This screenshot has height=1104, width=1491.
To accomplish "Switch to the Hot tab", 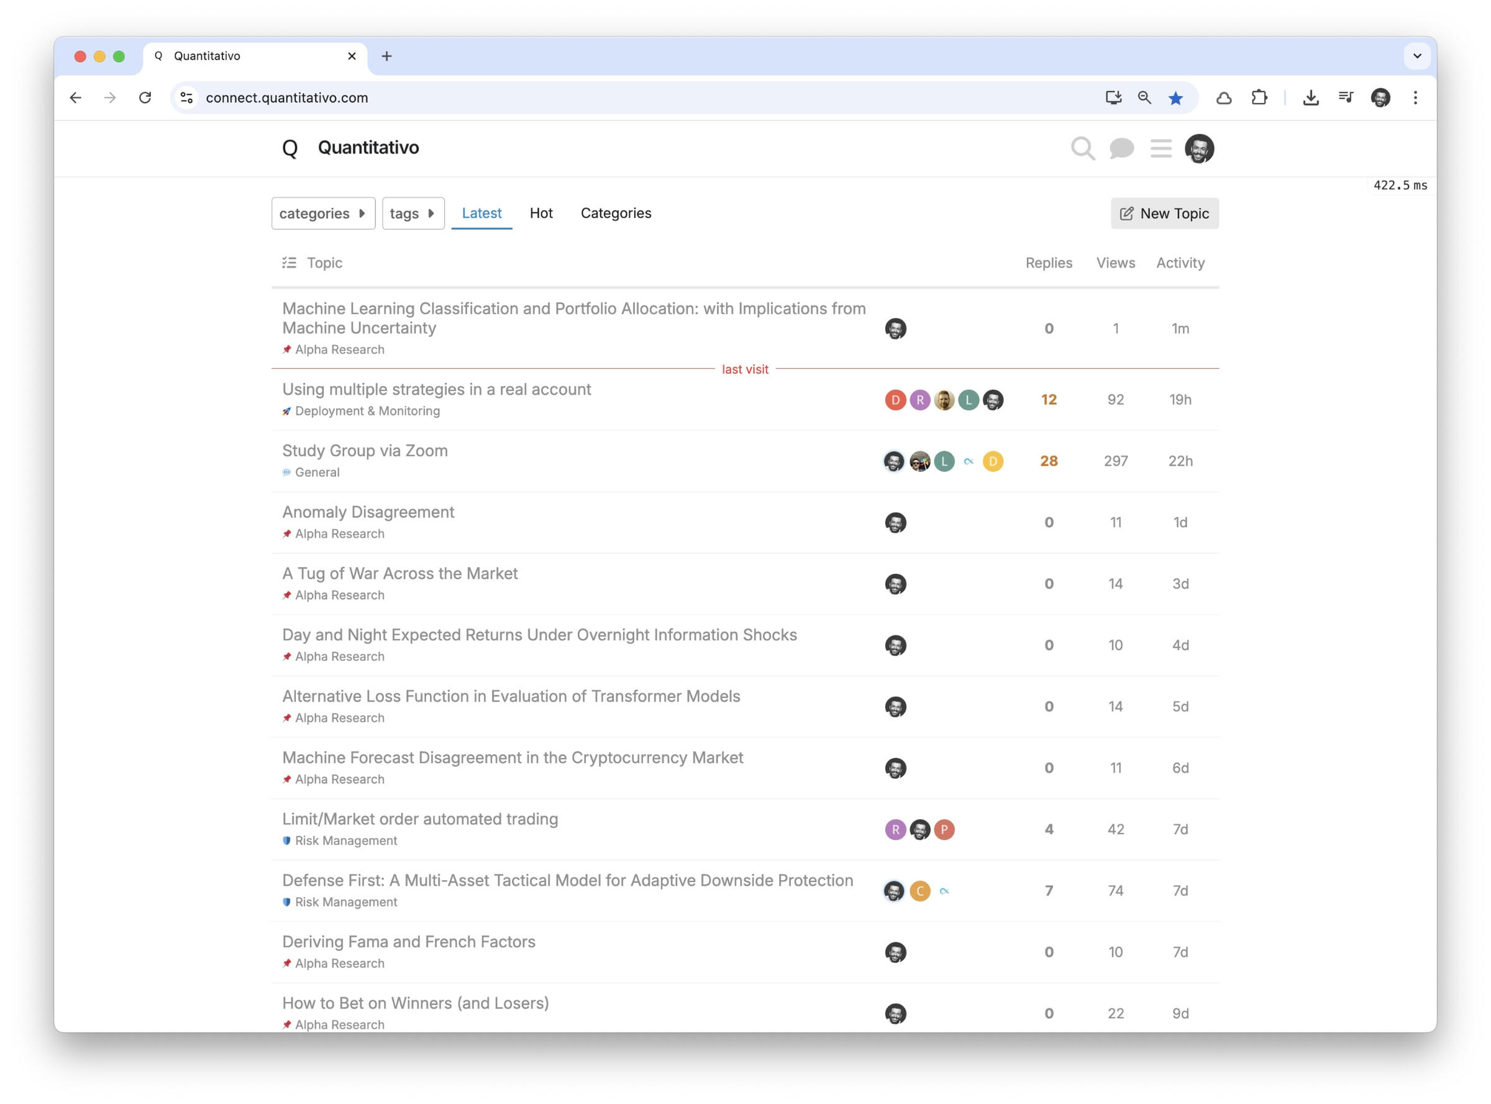I will (541, 213).
